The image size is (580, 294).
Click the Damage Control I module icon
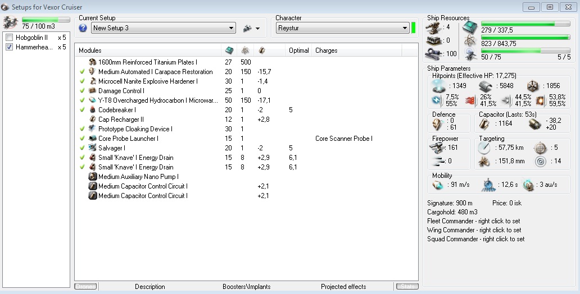pos(93,90)
